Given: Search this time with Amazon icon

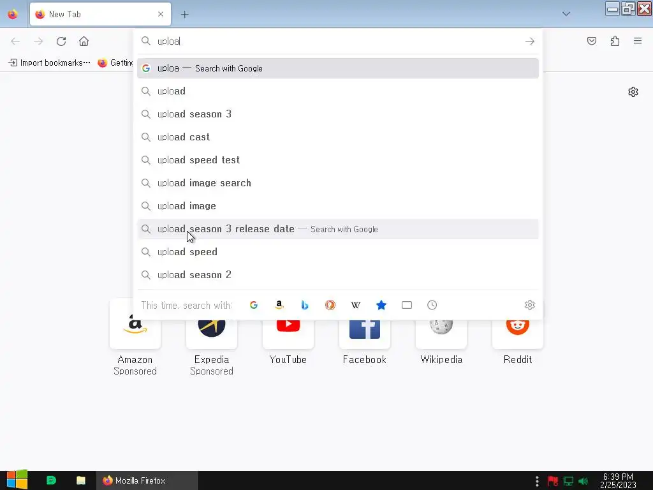Looking at the screenshot, I should [279, 305].
